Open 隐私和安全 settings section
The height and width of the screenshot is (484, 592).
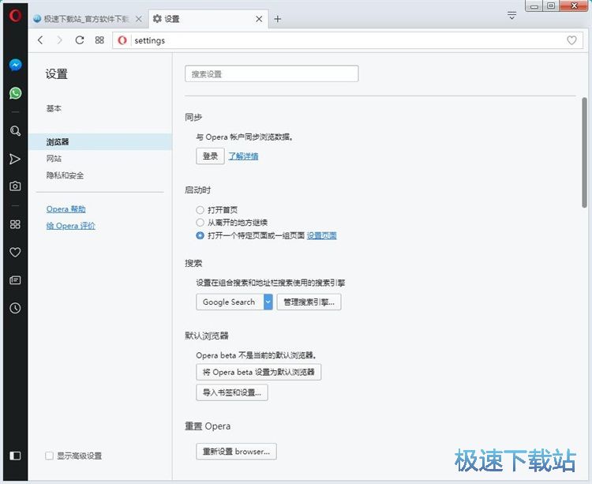click(65, 175)
